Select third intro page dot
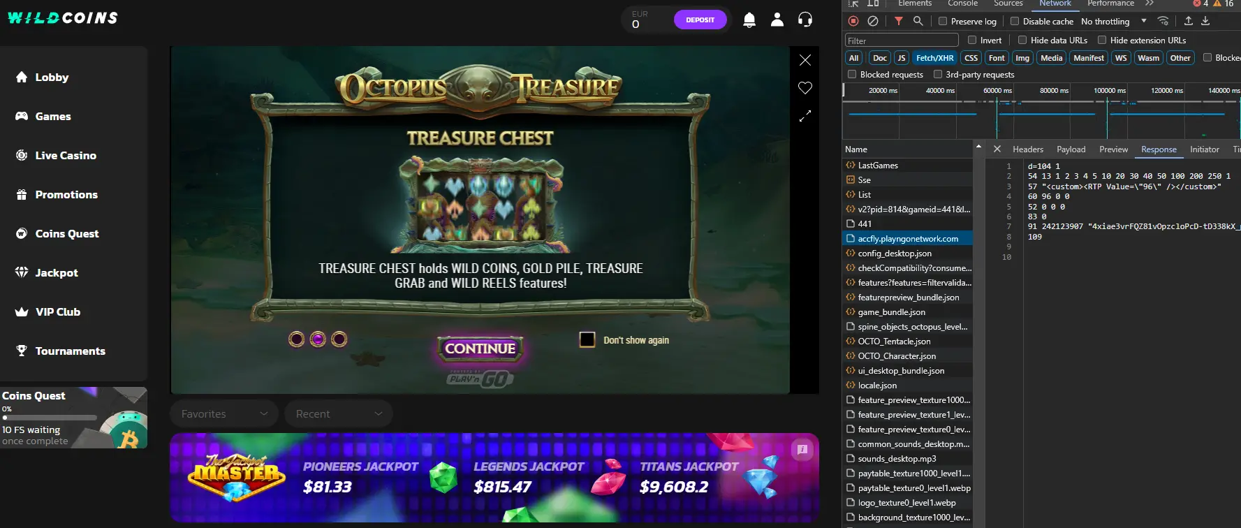The height and width of the screenshot is (528, 1241). click(x=339, y=339)
